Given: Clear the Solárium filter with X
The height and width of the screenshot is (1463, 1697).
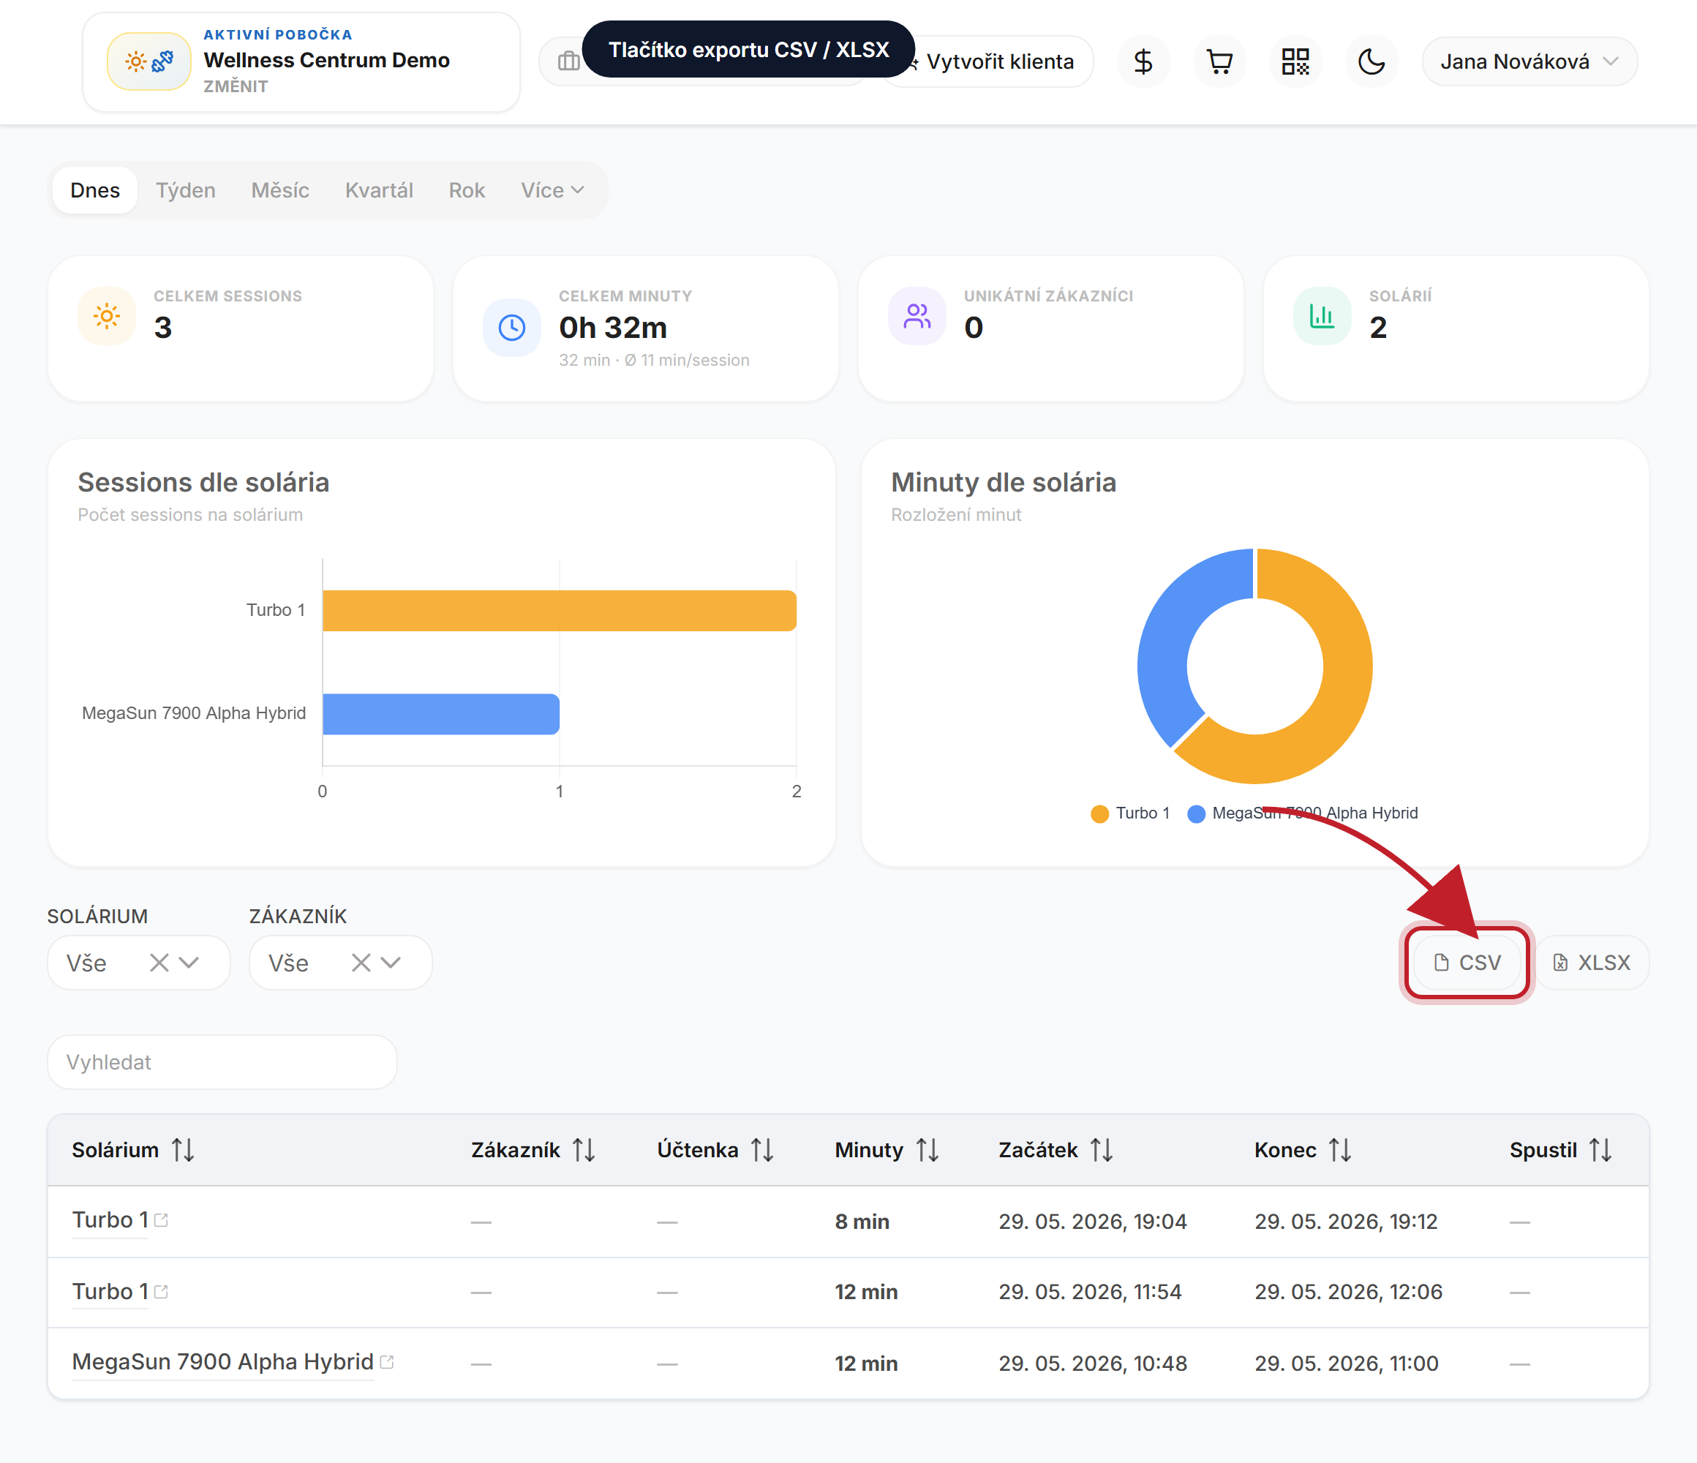Looking at the screenshot, I should (159, 963).
